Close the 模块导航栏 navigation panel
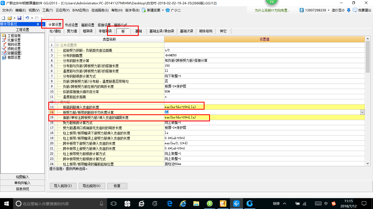 [x=43, y=24]
